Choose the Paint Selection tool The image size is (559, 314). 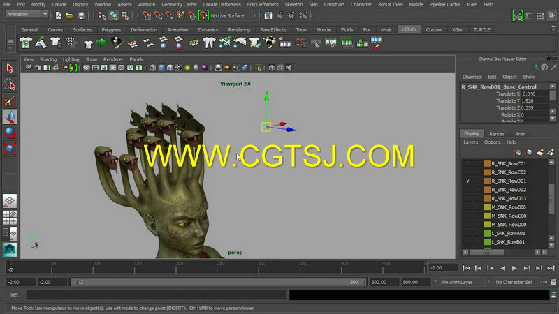[x=10, y=101]
